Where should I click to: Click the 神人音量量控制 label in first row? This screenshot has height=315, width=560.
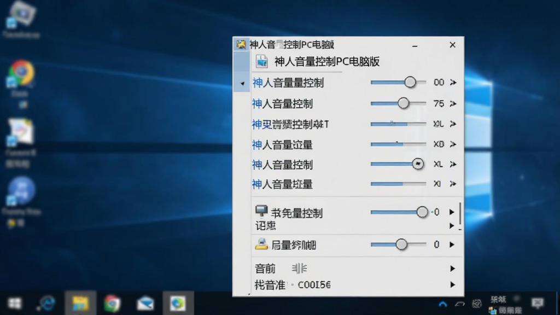(x=288, y=83)
